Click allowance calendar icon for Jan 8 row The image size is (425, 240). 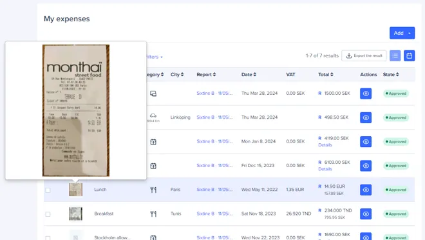(153, 142)
